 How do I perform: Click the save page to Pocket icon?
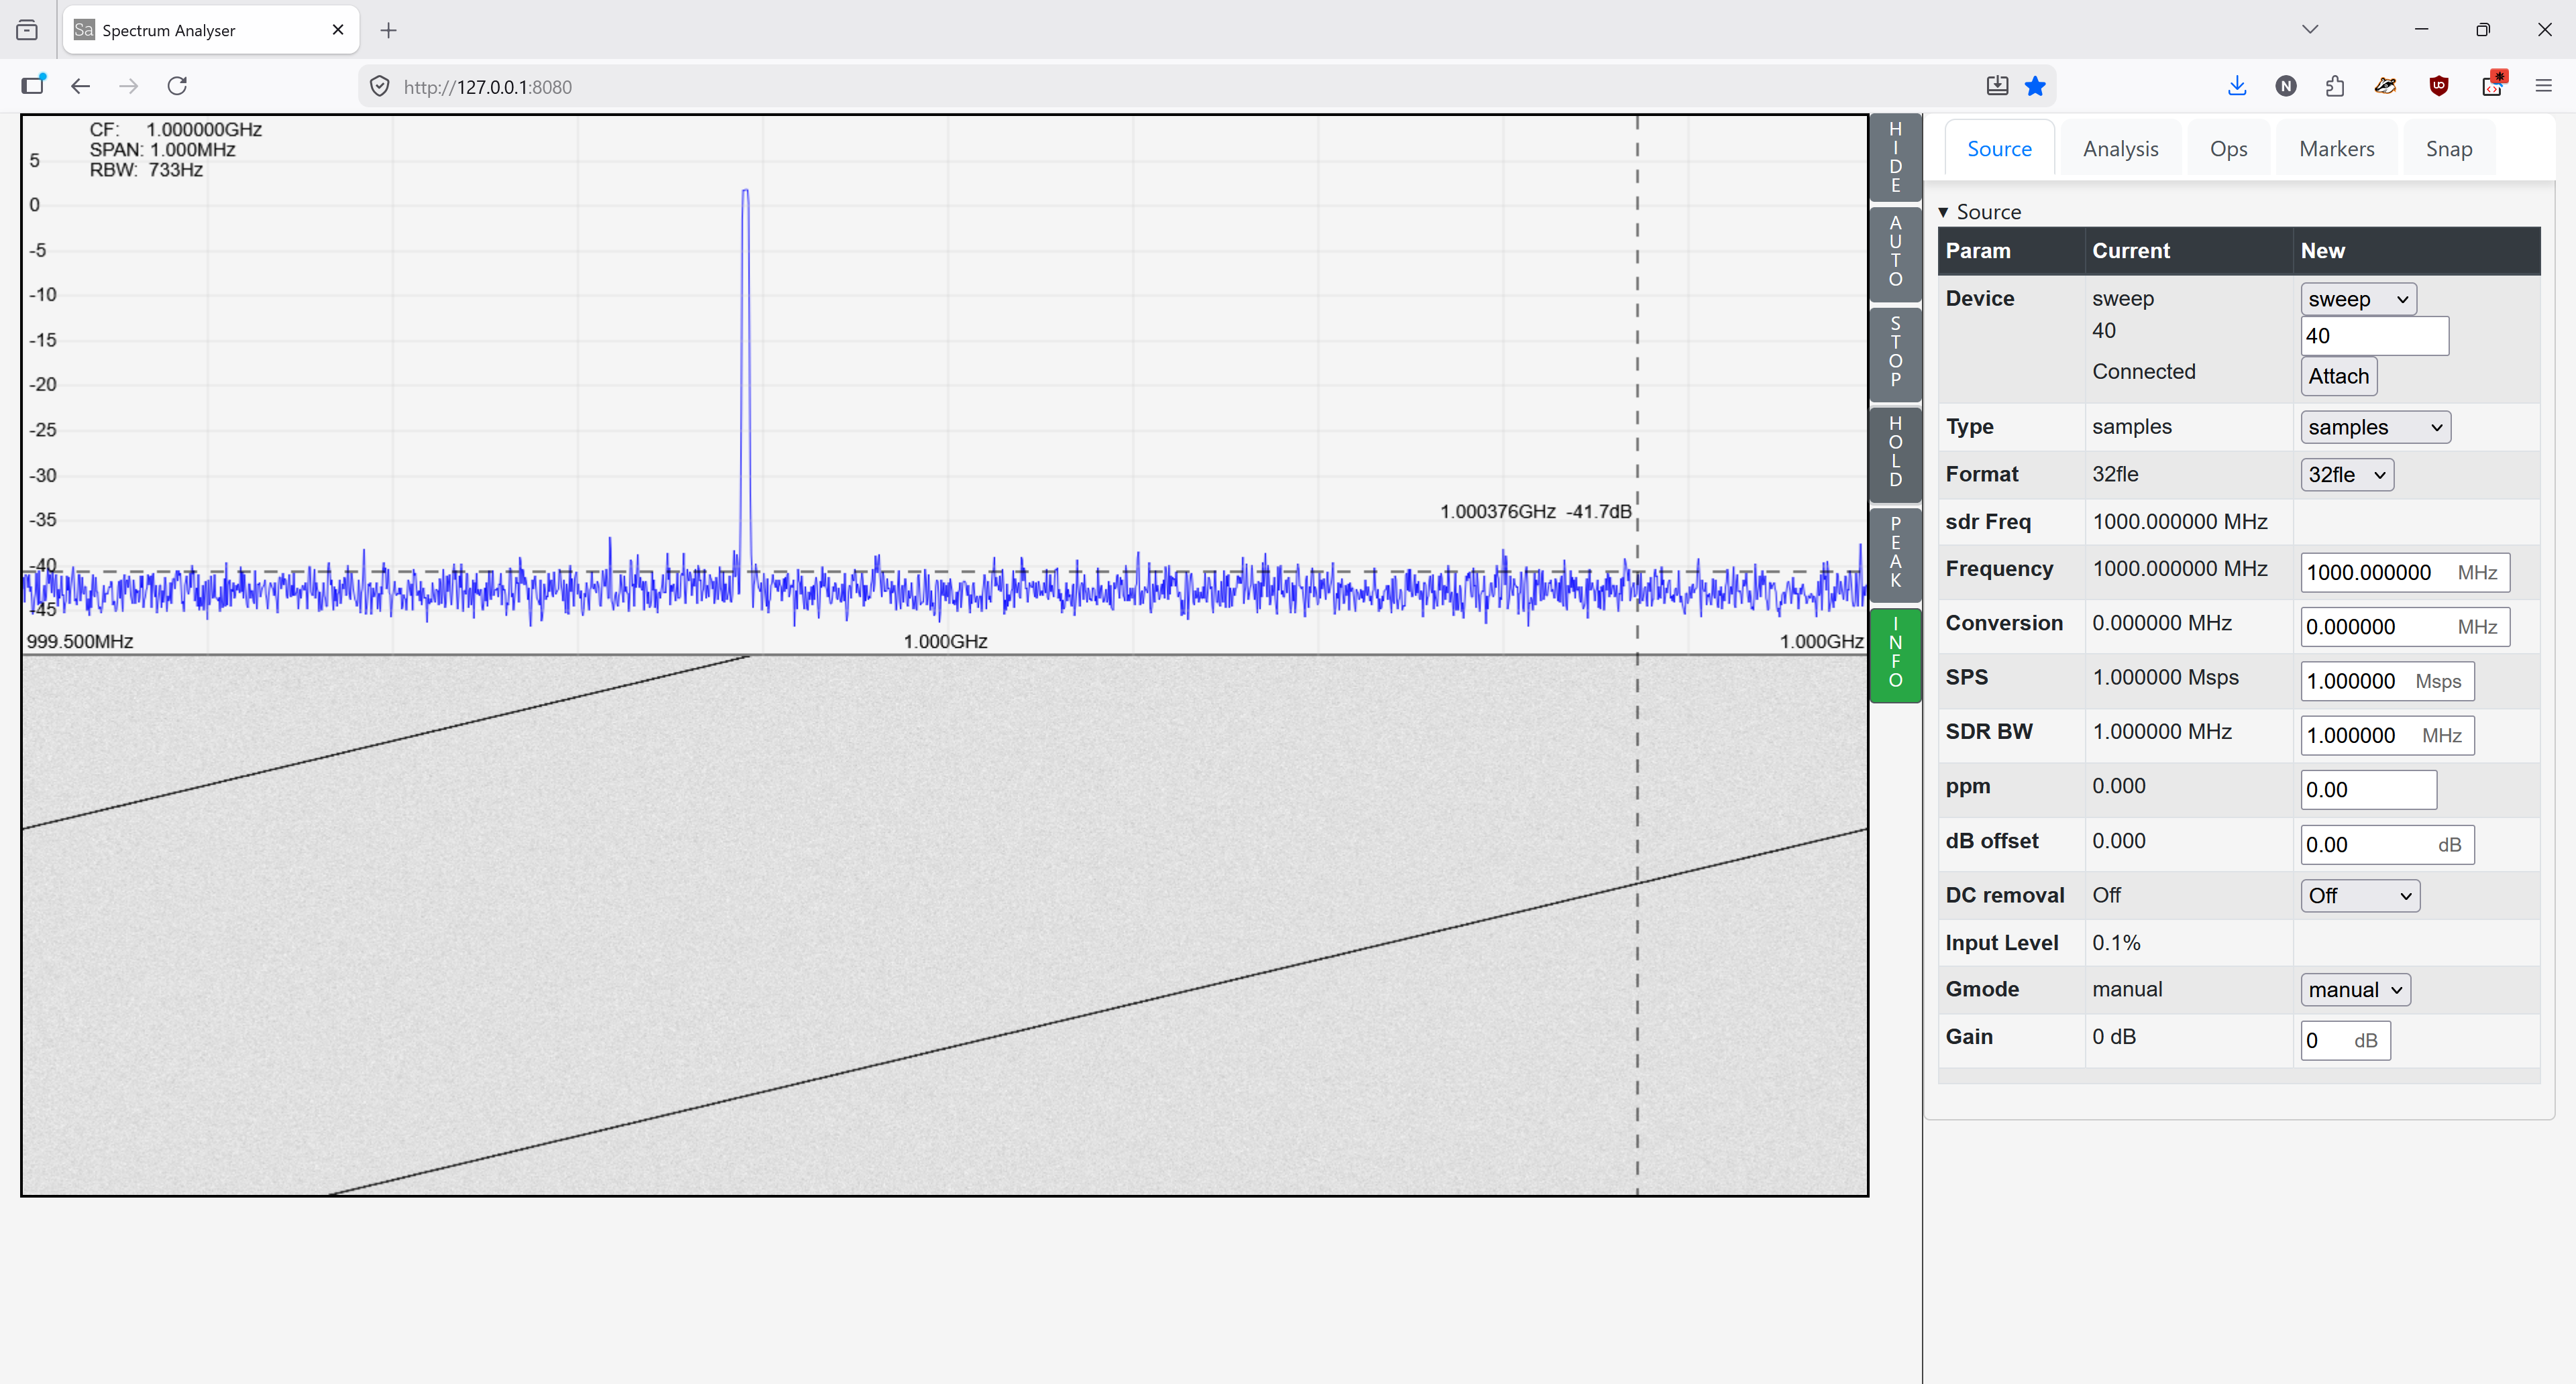tap(1997, 86)
